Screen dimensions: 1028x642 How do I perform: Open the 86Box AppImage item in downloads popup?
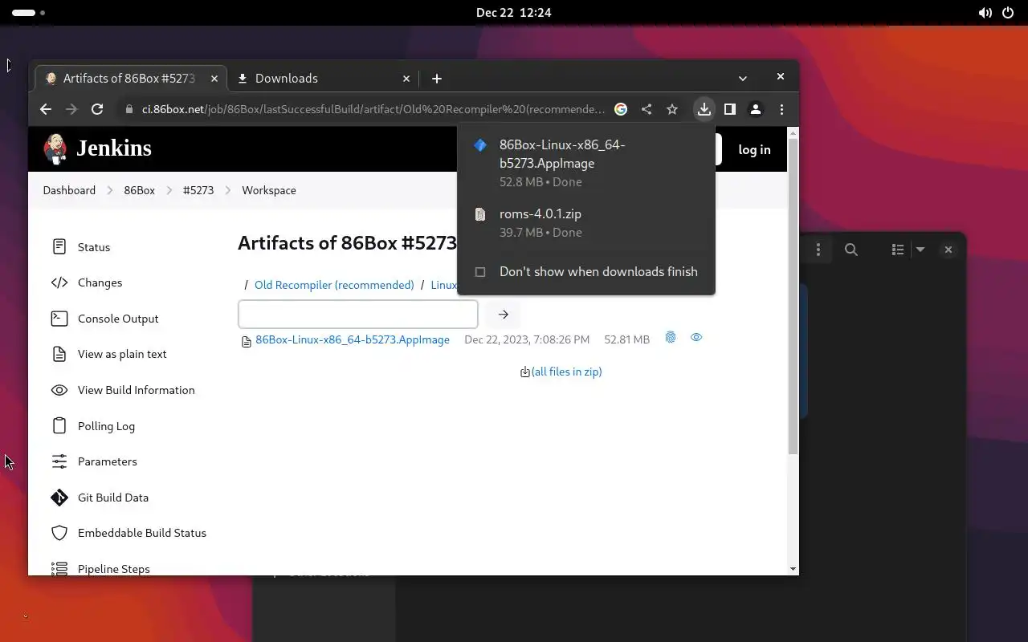point(586,163)
